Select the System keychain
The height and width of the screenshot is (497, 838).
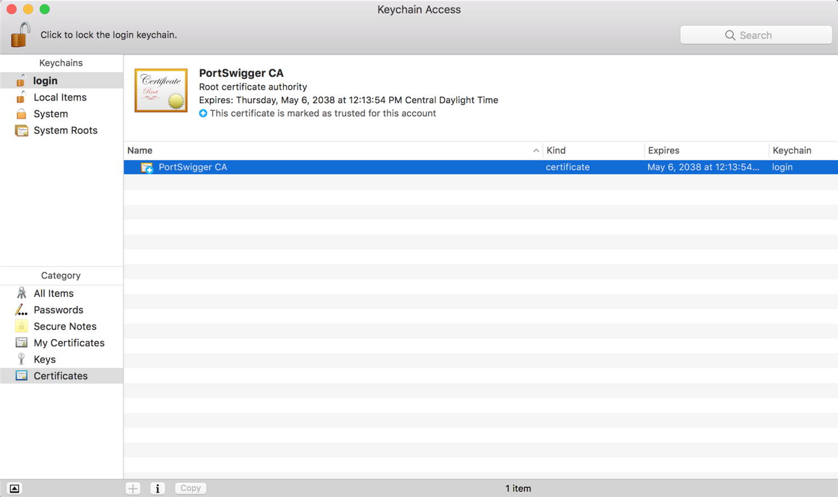coord(51,114)
